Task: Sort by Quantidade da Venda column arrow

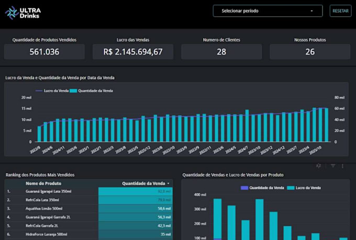Action: (168, 184)
